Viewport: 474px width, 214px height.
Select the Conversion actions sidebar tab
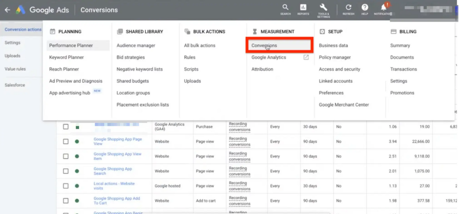click(23, 29)
